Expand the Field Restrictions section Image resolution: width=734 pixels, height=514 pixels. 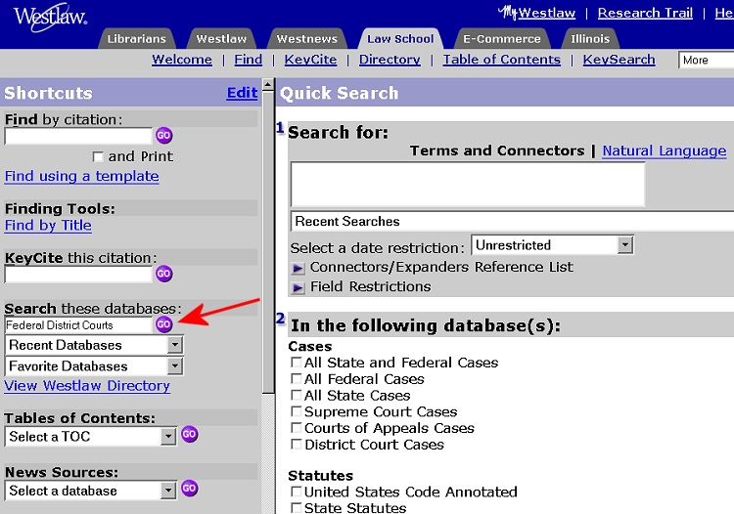298,287
